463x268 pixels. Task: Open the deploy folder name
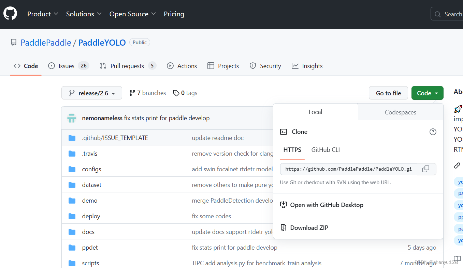click(x=91, y=216)
